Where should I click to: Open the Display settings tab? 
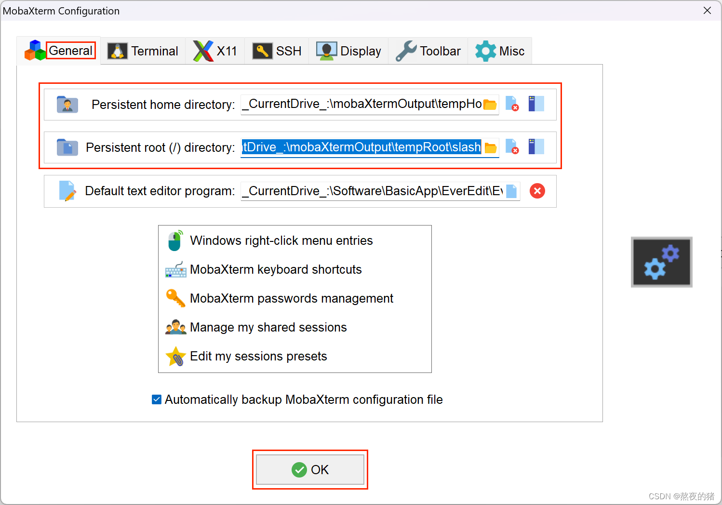click(348, 51)
